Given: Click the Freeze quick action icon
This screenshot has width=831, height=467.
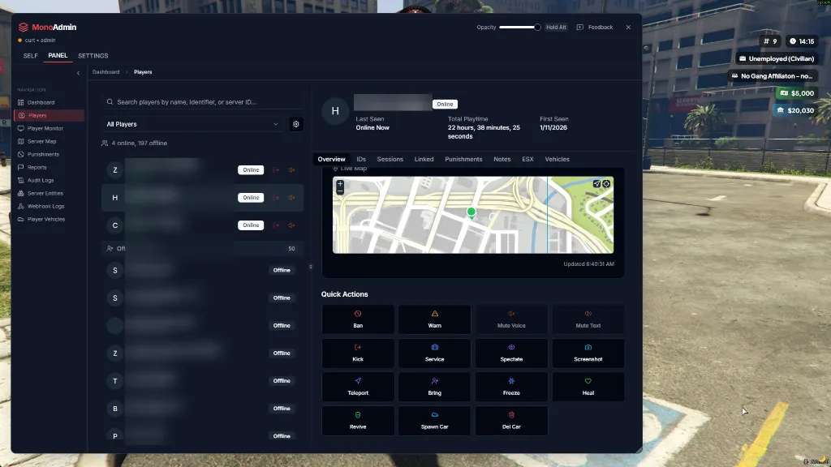Looking at the screenshot, I should pos(511,382).
